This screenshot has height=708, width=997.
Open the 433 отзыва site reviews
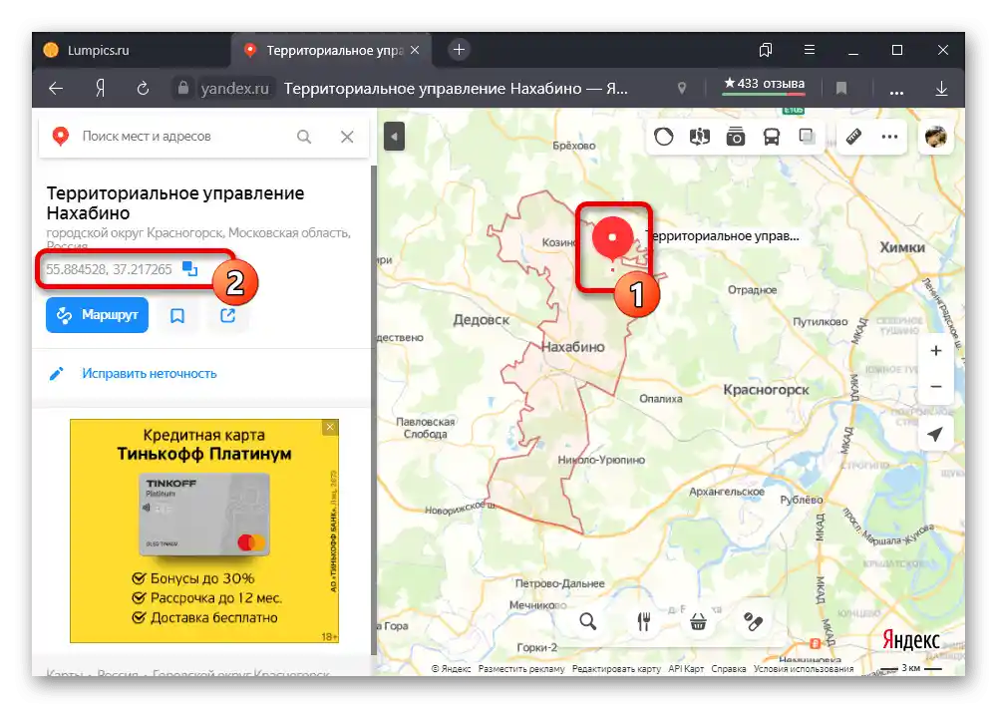point(765,84)
